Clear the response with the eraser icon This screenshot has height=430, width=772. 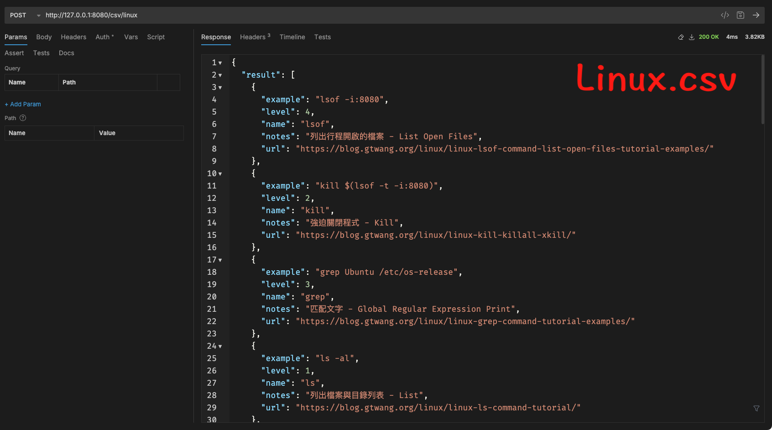point(681,37)
